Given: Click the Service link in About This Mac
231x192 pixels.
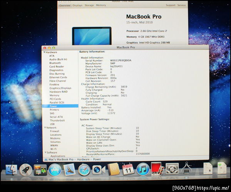Looking at the screenshot, I should pos(181,5).
